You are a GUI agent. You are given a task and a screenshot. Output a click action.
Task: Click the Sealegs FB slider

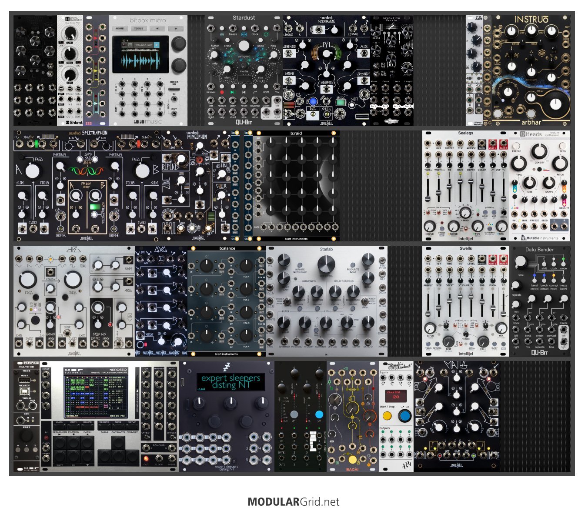pos(450,190)
